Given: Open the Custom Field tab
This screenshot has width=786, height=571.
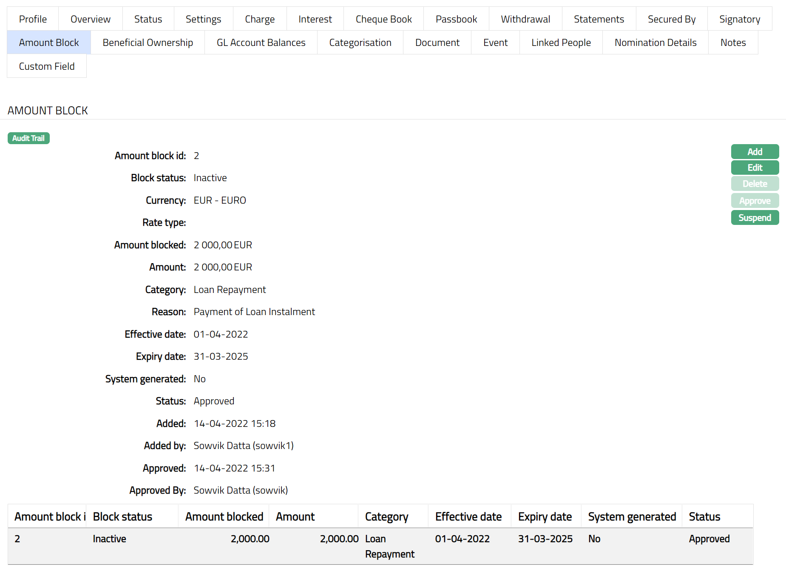Looking at the screenshot, I should point(47,66).
